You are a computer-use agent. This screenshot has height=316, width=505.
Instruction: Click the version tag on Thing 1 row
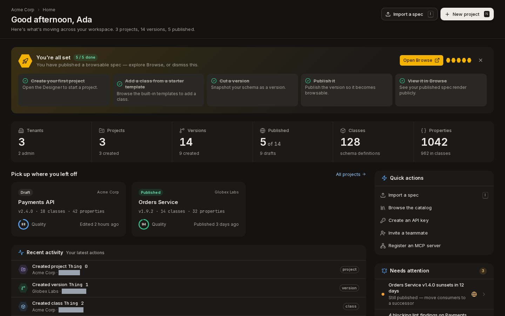[x=349, y=288]
